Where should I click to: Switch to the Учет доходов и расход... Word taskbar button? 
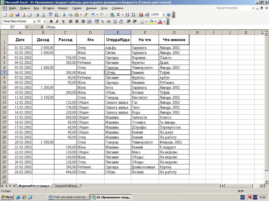69,197
